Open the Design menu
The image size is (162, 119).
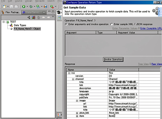29,1
